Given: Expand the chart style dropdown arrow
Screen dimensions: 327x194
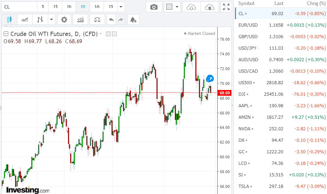Looking at the screenshot, I should pyautogui.click(x=52, y=19).
